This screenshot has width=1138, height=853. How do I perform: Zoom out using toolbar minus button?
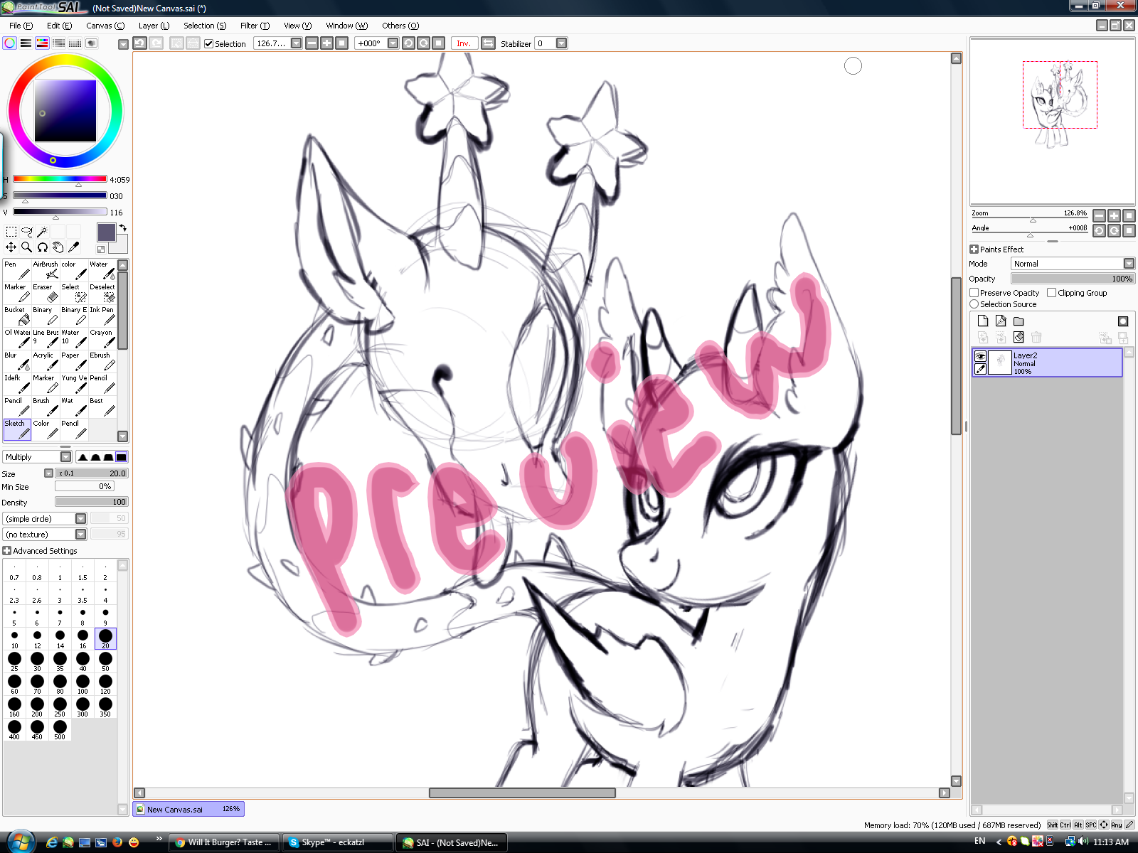click(x=312, y=43)
